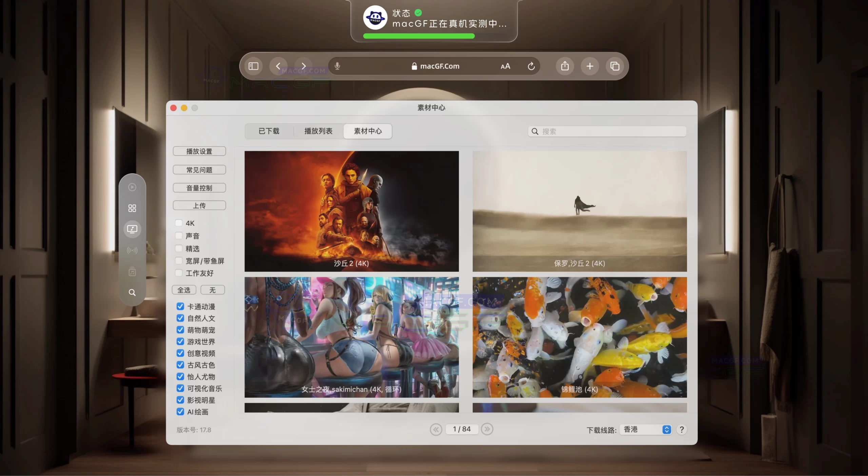Uncheck the 卡通动漫 category

(180, 306)
